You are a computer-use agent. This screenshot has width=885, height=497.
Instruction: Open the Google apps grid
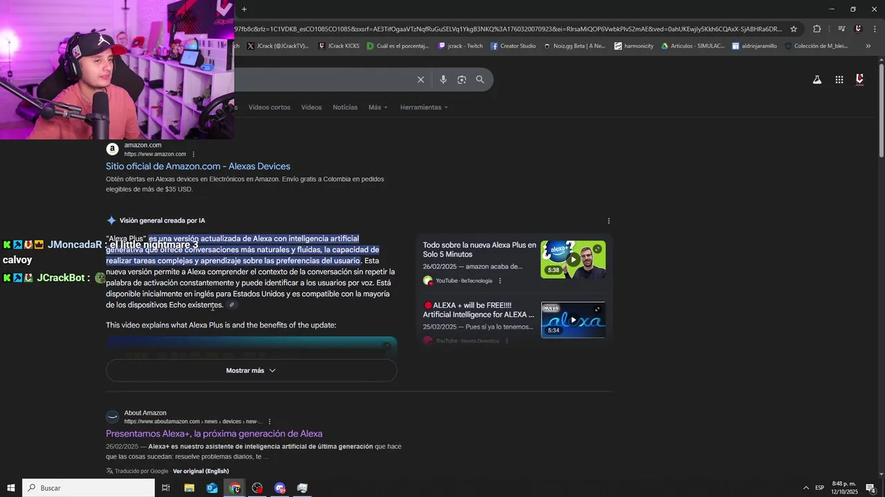pyautogui.click(x=839, y=79)
